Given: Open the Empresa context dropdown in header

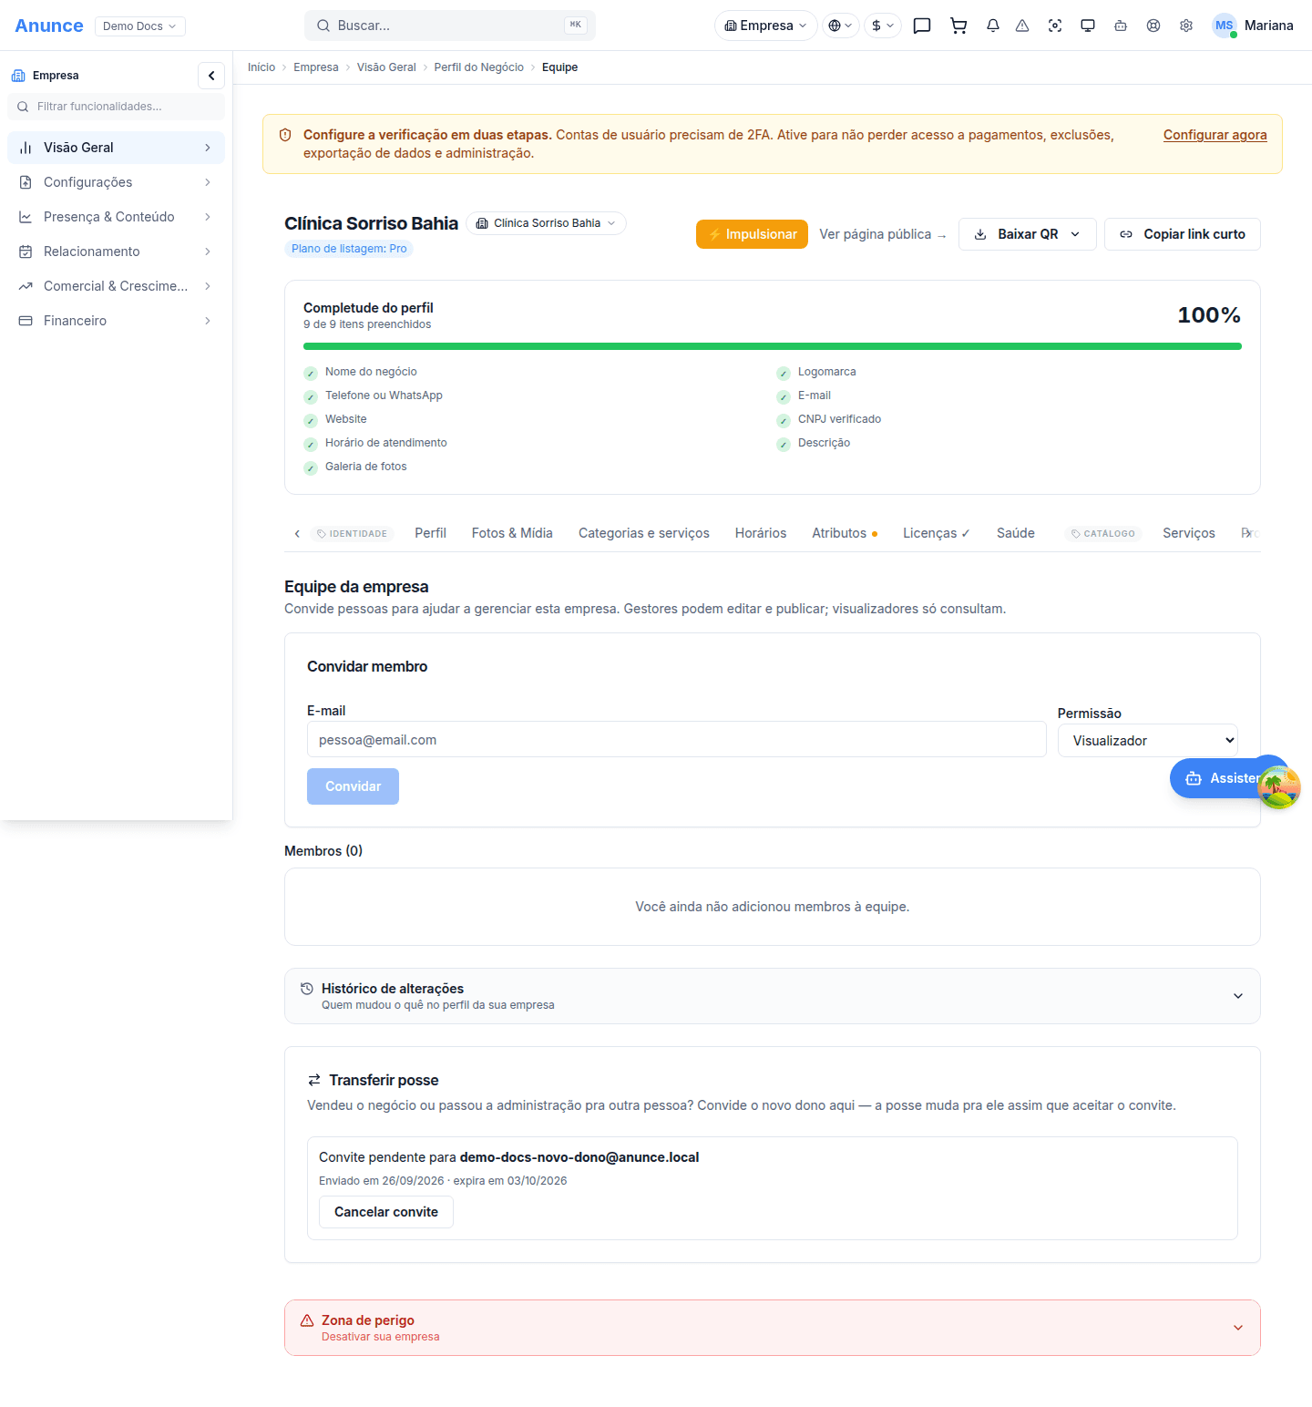Looking at the screenshot, I should coord(765,26).
